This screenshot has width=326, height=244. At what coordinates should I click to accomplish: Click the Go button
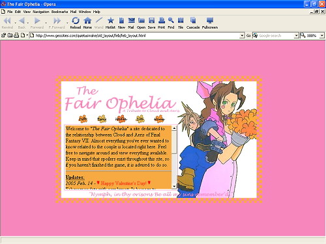248,36
